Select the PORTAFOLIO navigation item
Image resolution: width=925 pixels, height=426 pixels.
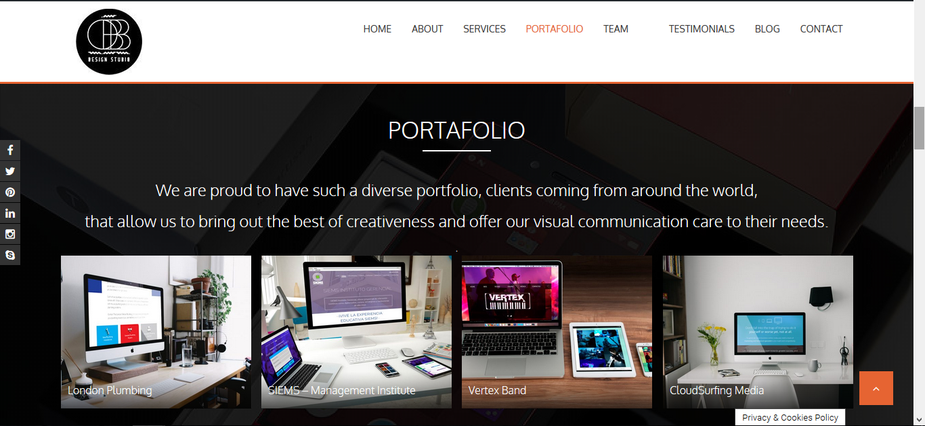554,29
